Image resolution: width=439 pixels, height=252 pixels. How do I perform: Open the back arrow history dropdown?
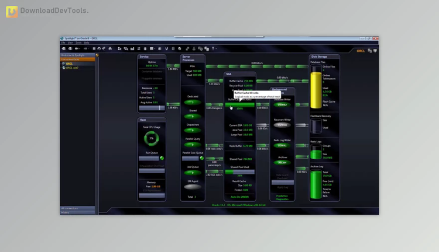point(80,48)
